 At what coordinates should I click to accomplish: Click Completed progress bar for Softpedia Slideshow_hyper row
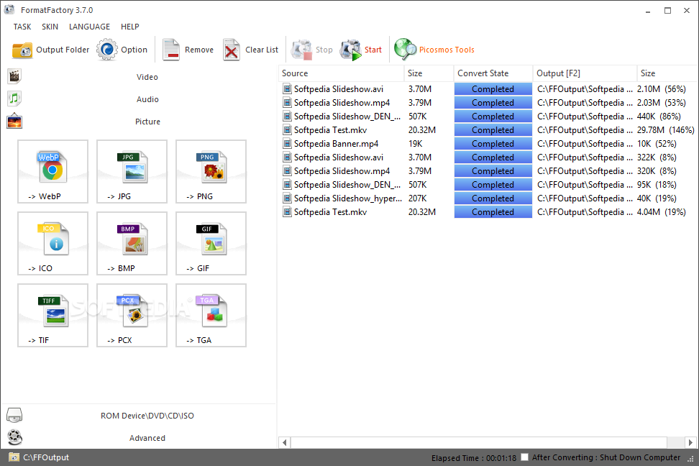[493, 198]
